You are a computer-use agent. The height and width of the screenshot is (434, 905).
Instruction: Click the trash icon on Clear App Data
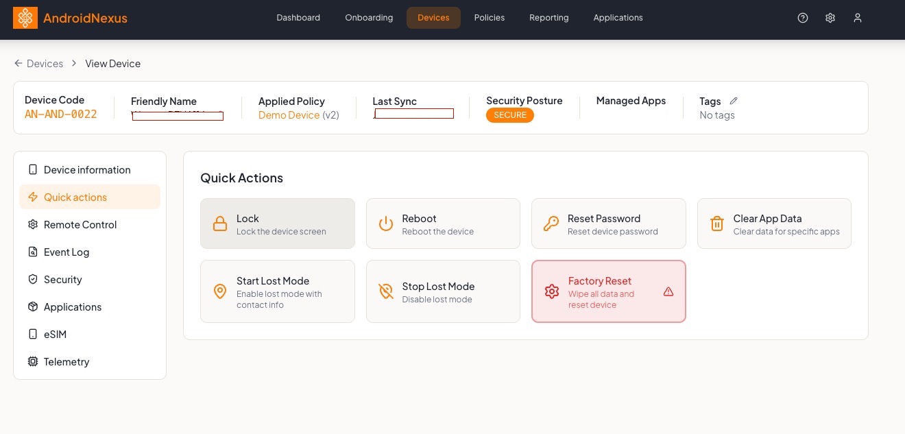[717, 224]
